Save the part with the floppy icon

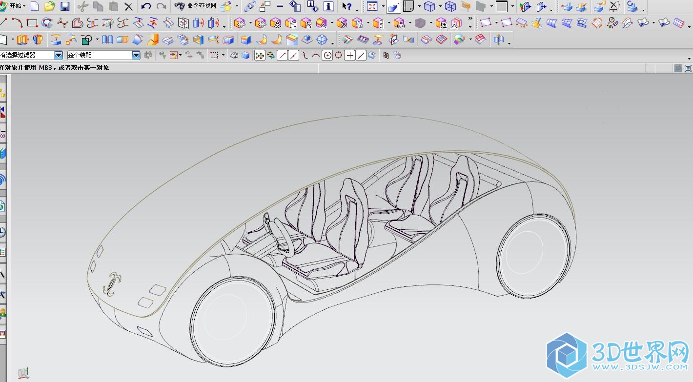pos(65,6)
